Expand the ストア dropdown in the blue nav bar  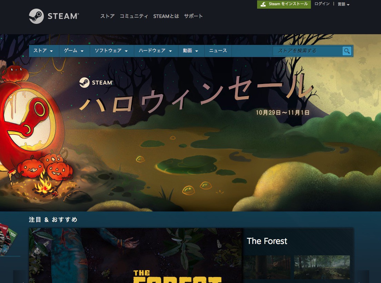tap(44, 50)
